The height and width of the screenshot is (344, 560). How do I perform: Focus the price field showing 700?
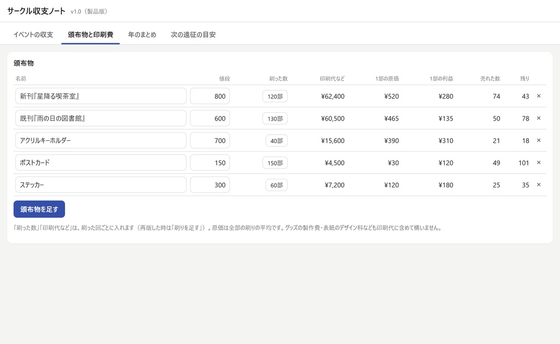[x=210, y=141]
